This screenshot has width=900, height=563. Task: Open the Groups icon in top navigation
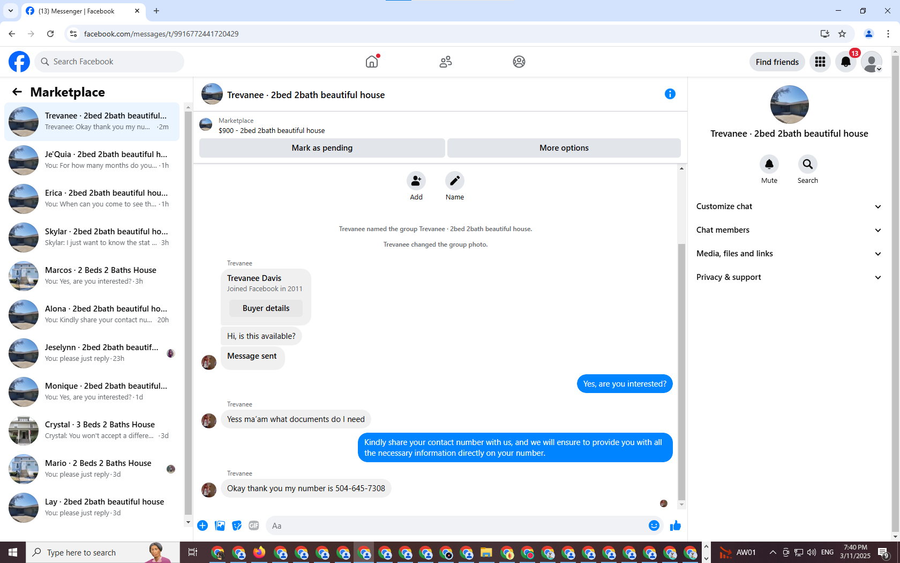click(519, 62)
